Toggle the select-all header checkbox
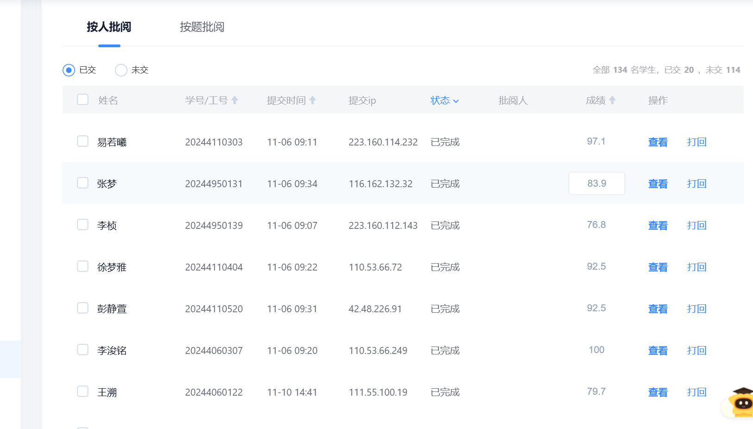 tap(83, 100)
